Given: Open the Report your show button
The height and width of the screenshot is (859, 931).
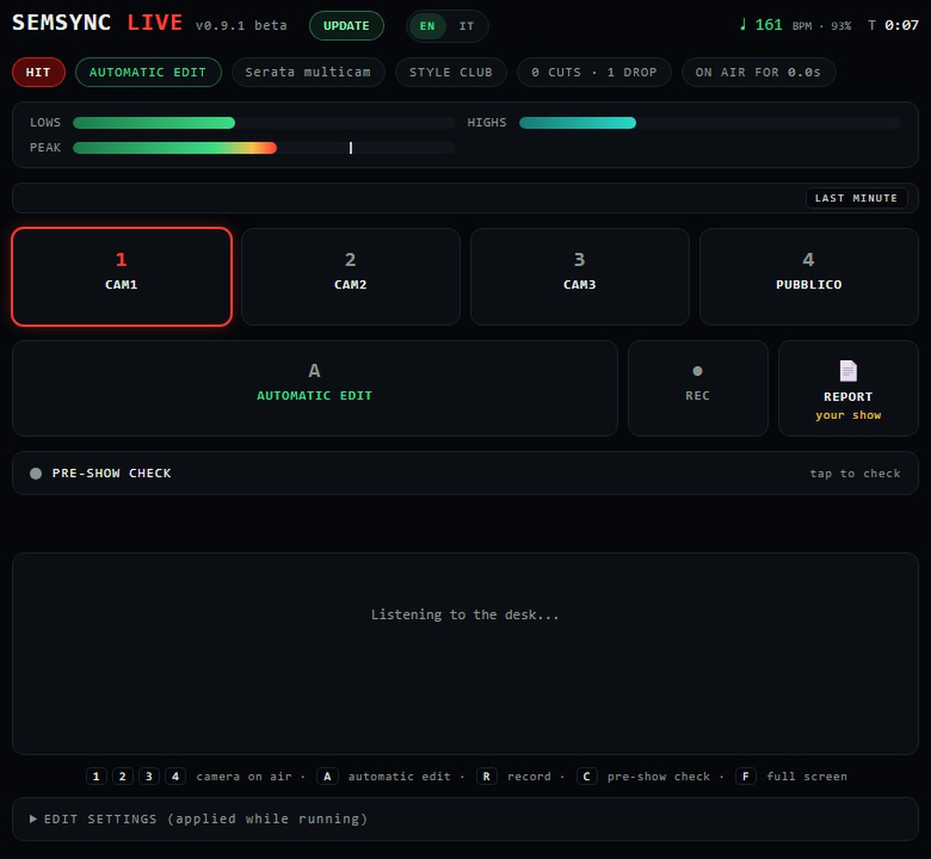Looking at the screenshot, I should point(848,388).
